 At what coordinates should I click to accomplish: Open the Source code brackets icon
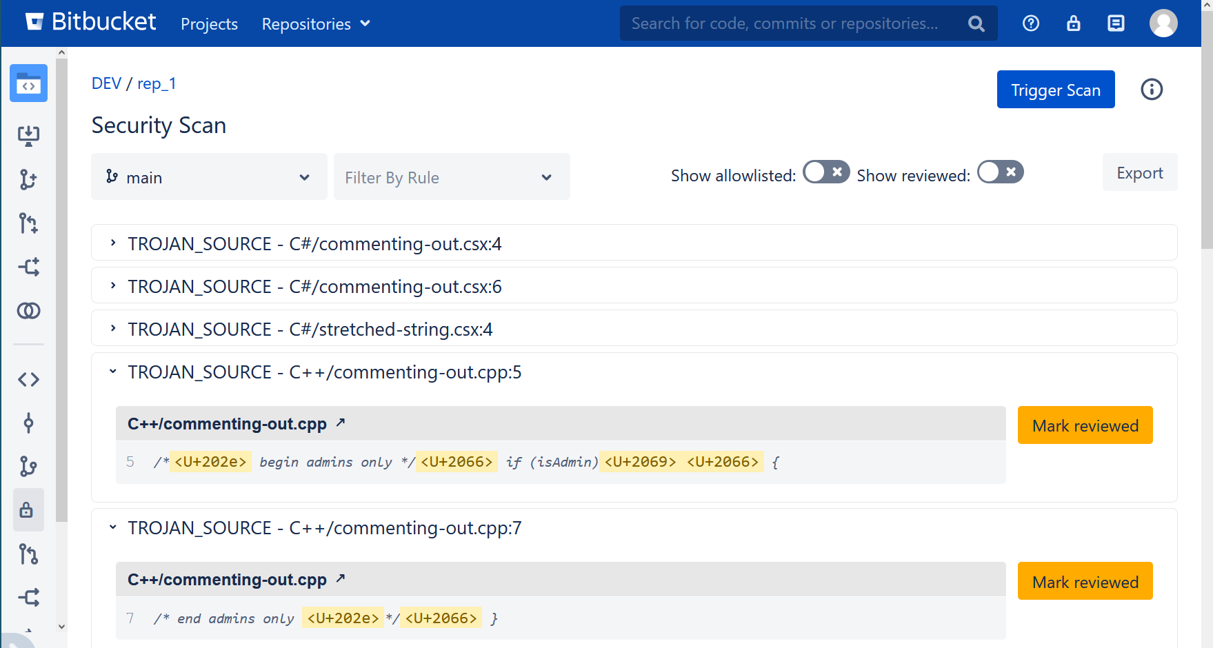(28, 379)
